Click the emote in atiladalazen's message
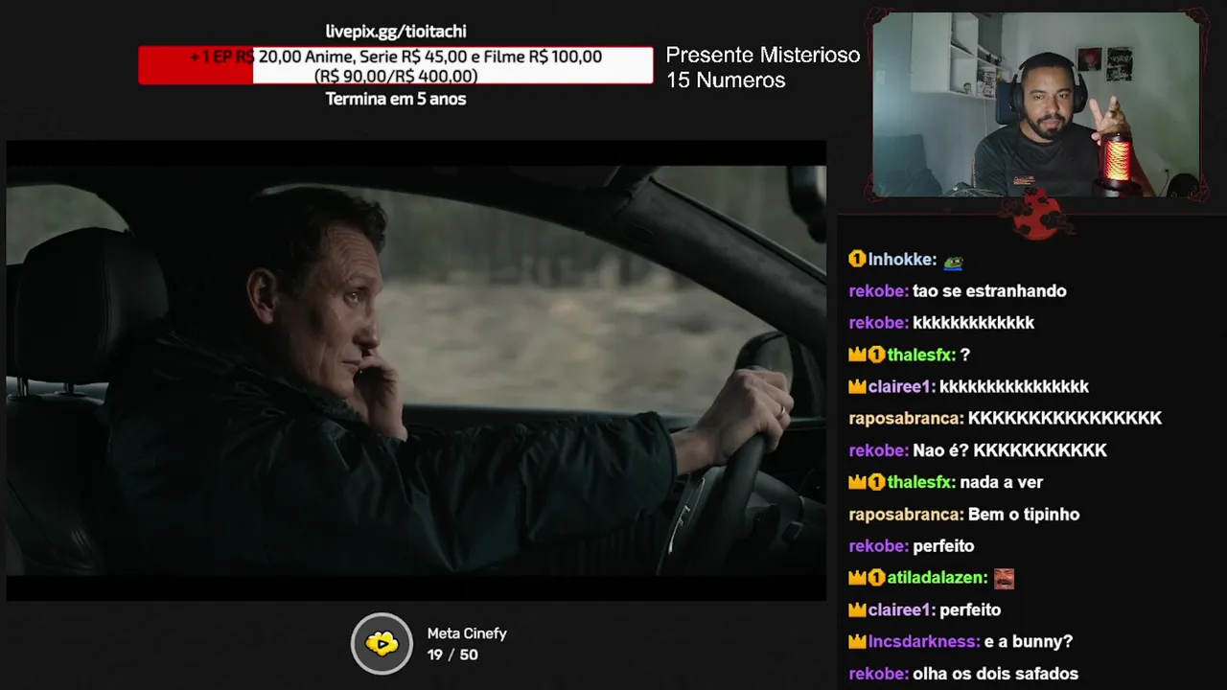 (1004, 578)
